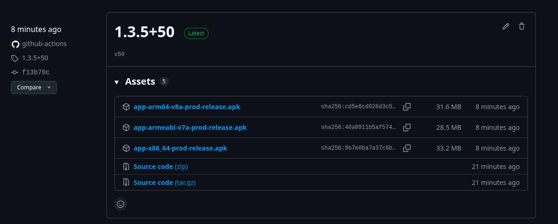
Task: Copy sha256 for x86_64 APK
Action: [407, 148]
